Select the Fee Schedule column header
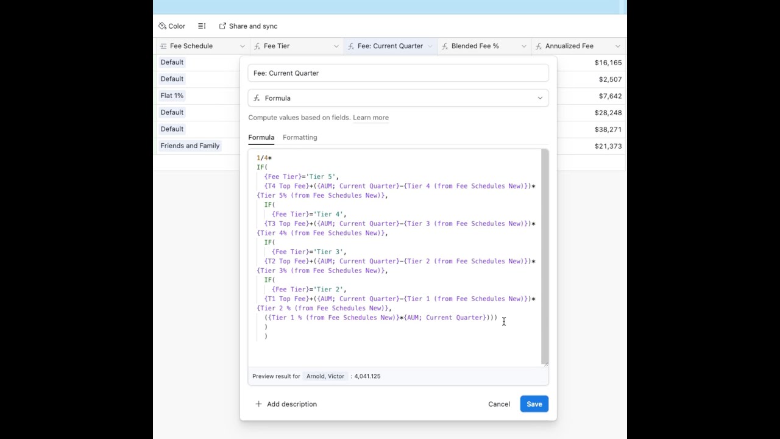The height and width of the screenshot is (439, 780). (x=203, y=46)
